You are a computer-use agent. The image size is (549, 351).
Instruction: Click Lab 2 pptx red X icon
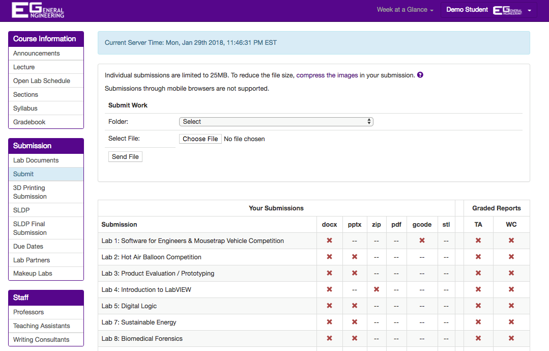pos(355,257)
